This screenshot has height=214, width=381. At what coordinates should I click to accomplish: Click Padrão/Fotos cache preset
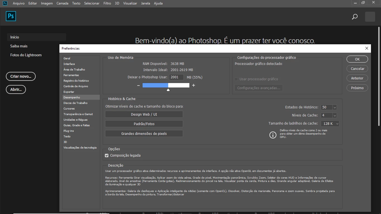(144, 124)
